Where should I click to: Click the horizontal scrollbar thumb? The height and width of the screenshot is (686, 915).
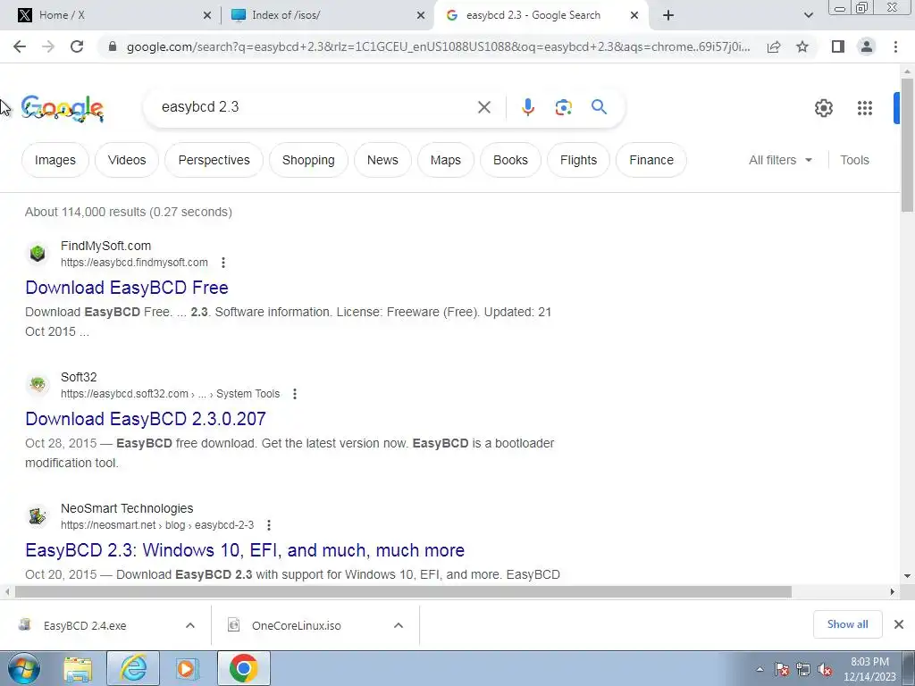pyautogui.click(x=403, y=591)
